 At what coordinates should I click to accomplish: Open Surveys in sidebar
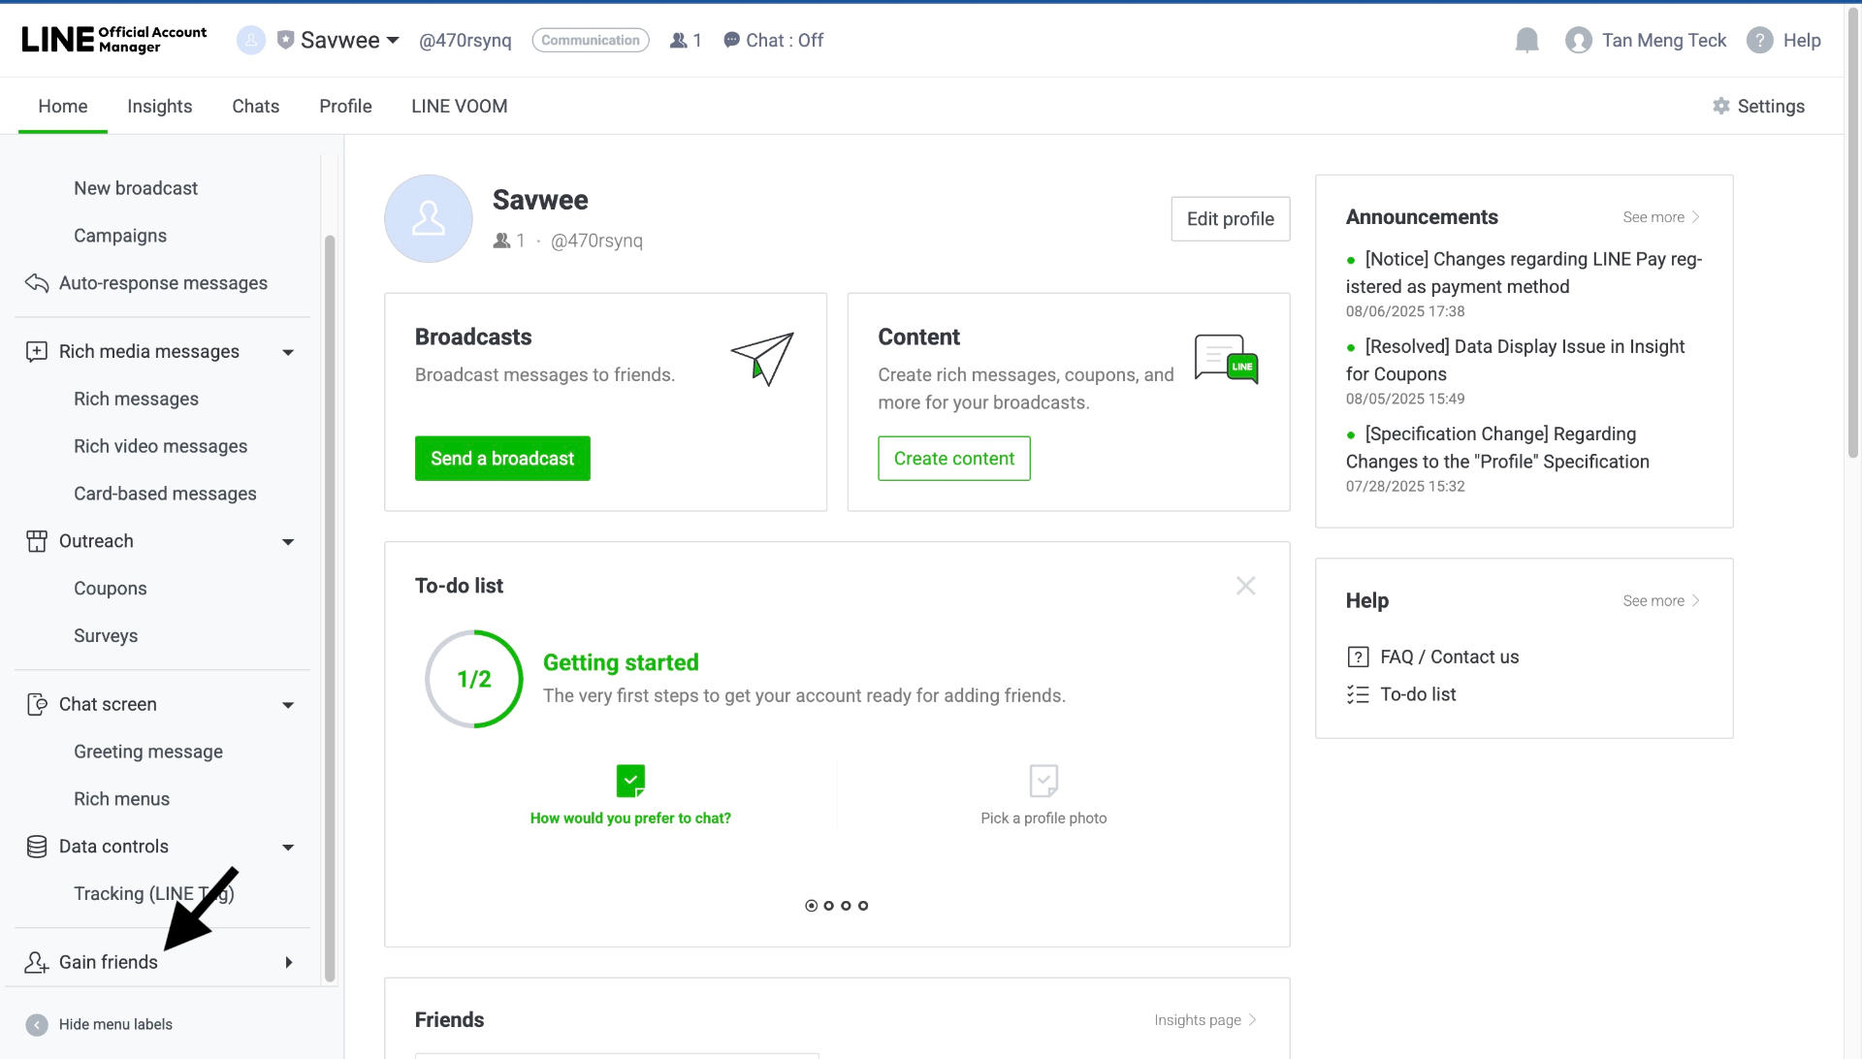pyautogui.click(x=106, y=636)
